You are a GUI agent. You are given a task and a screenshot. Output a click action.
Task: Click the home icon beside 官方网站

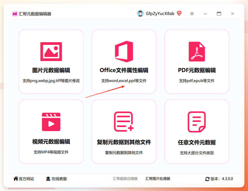(x=16, y=179)
